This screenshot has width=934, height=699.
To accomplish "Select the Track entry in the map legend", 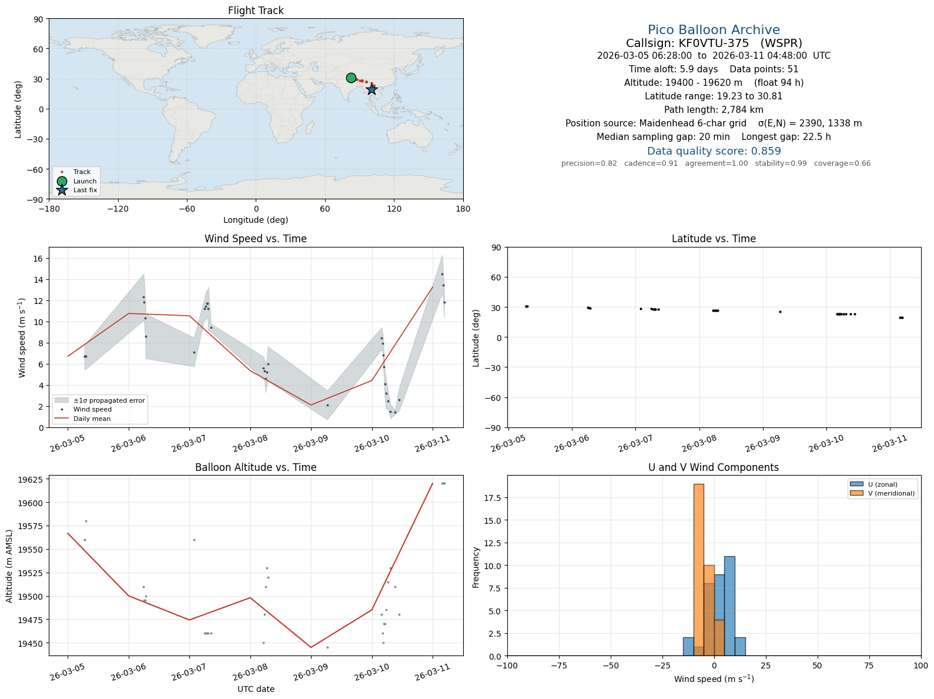I will pyautogui.click(x=76, y=172).
